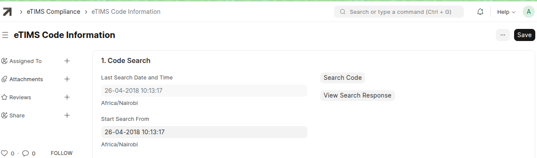Open the three-dots more actions menu
537x158 pixels.
[x=503, y=35]
